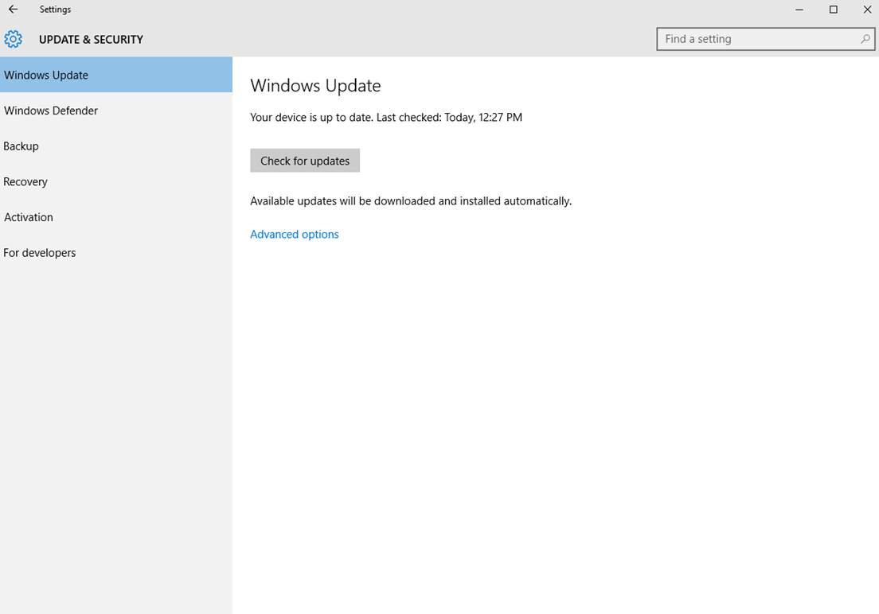Screen dimensions: 879x614
Task: Click the Windows Update page heading
Action: tap(315, 86)
